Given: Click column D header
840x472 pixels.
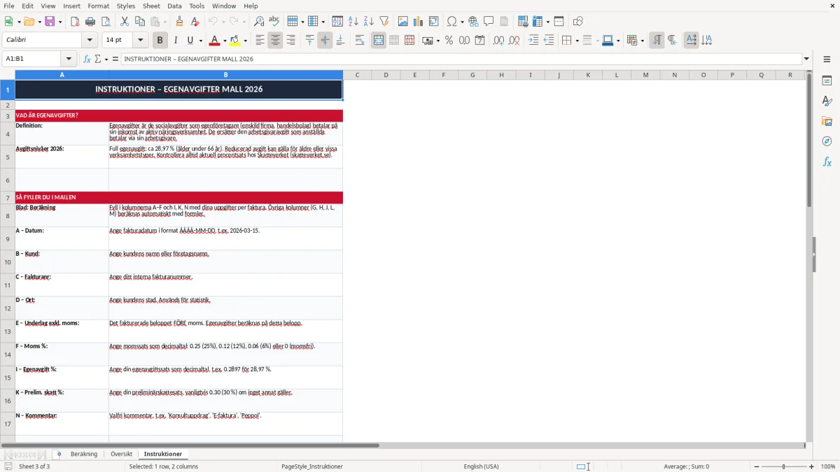Looking at the screenshot, I should [x=386, y=75].
